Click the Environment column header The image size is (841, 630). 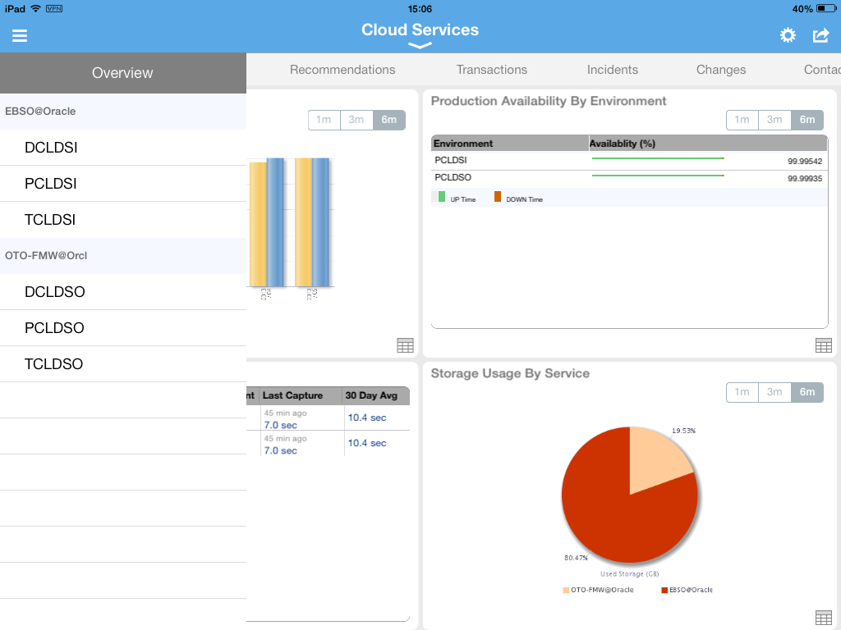click(509, 144)
